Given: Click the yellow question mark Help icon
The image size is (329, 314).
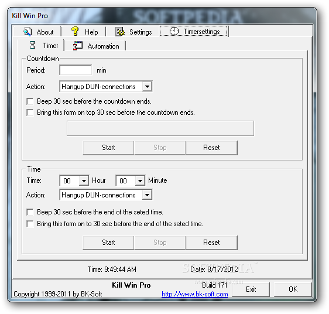Looking at the screenshot, I should click(75, 31).
